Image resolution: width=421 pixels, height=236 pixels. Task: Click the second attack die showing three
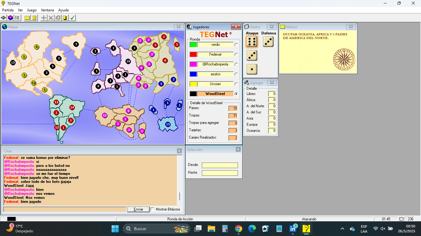point(252,56)
